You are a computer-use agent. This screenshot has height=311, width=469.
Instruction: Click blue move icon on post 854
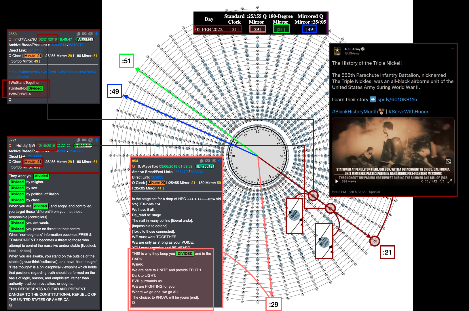tap(220, 161)
